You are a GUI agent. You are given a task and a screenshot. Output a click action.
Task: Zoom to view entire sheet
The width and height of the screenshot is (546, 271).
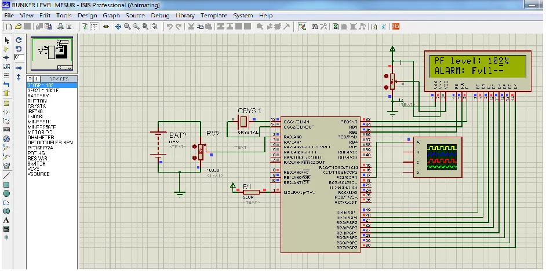[x=145, y=27]
